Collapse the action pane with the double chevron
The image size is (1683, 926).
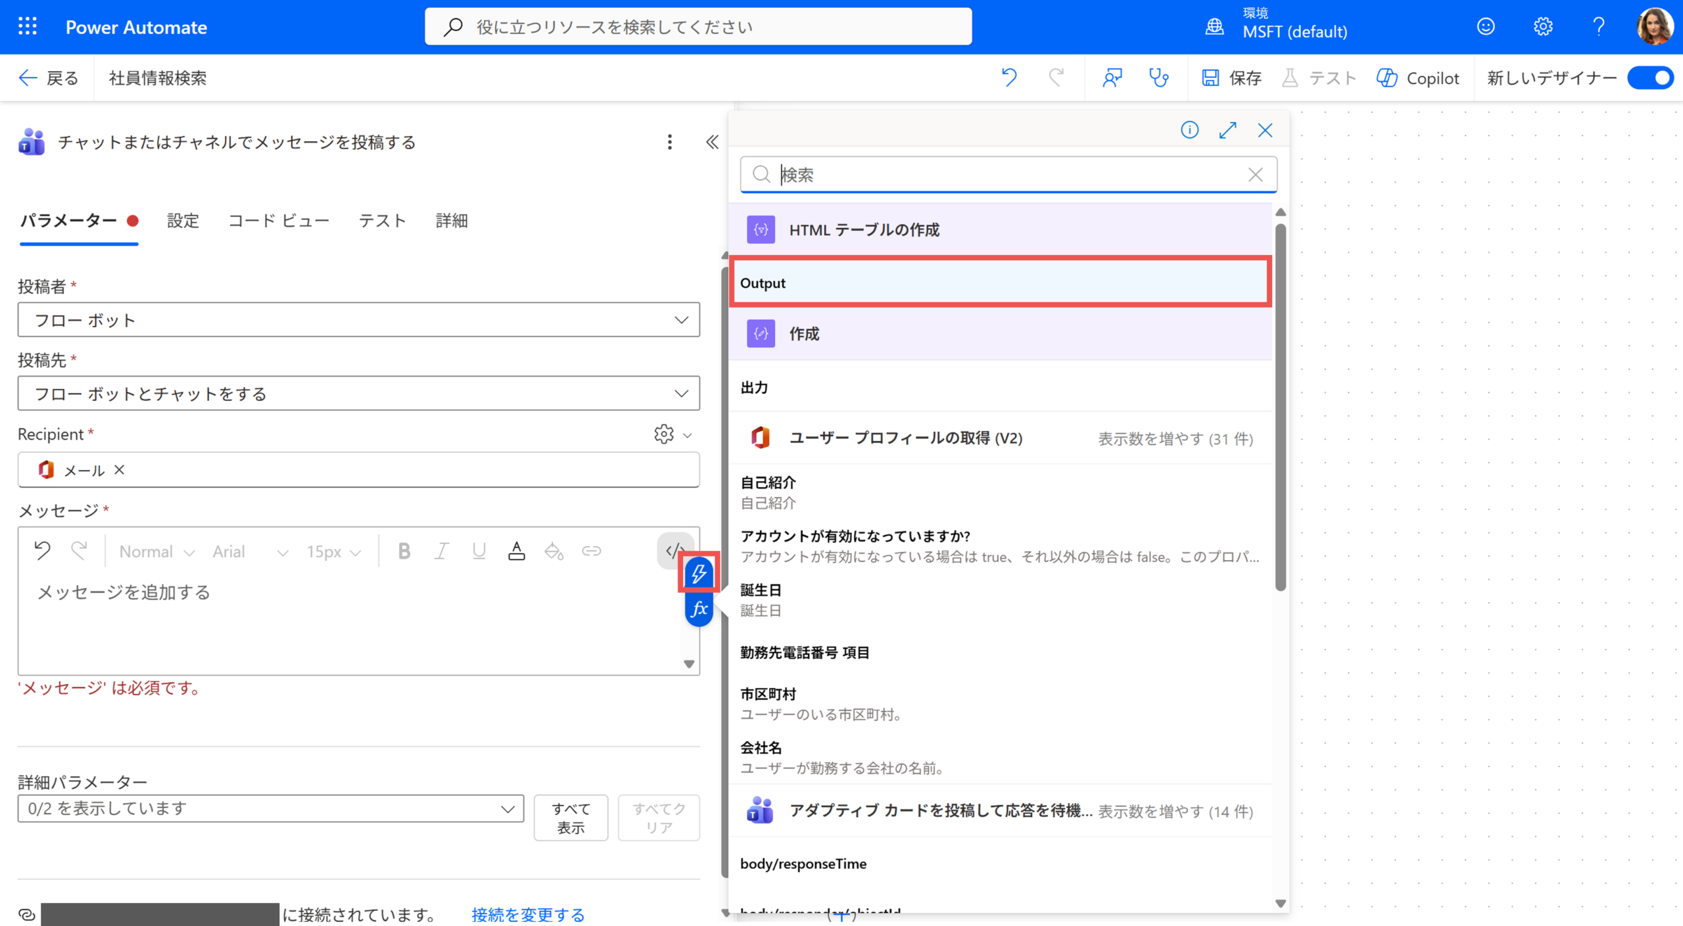(712, 142)
